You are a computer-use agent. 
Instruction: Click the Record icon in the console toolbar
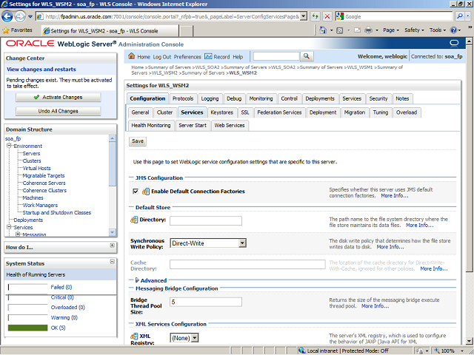click(x=208, y=56)
